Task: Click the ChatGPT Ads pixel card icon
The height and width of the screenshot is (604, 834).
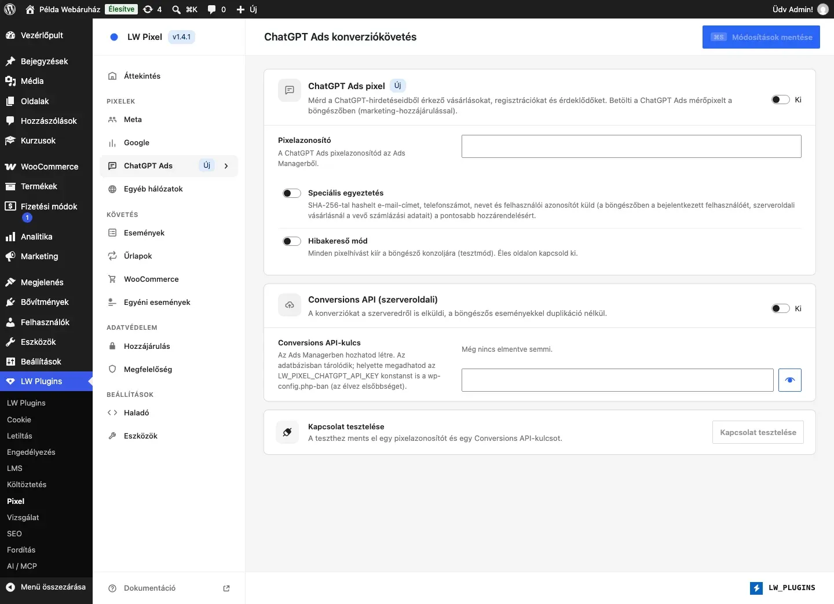Action: pos(290,90)
